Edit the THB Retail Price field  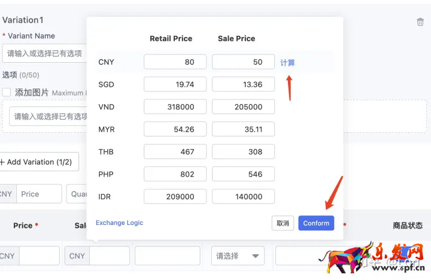(175, 152)
